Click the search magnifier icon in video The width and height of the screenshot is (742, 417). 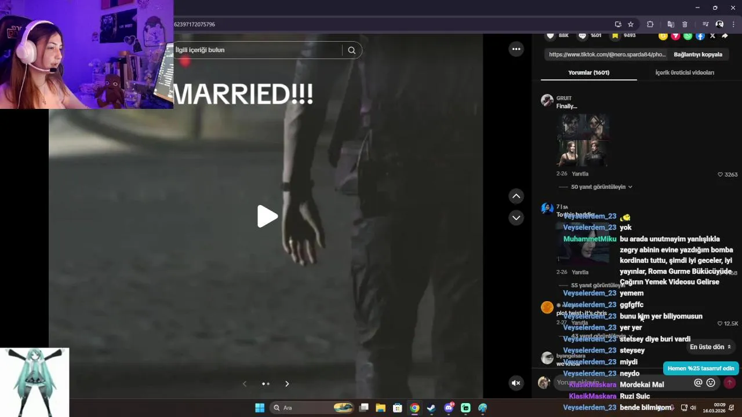351,50
